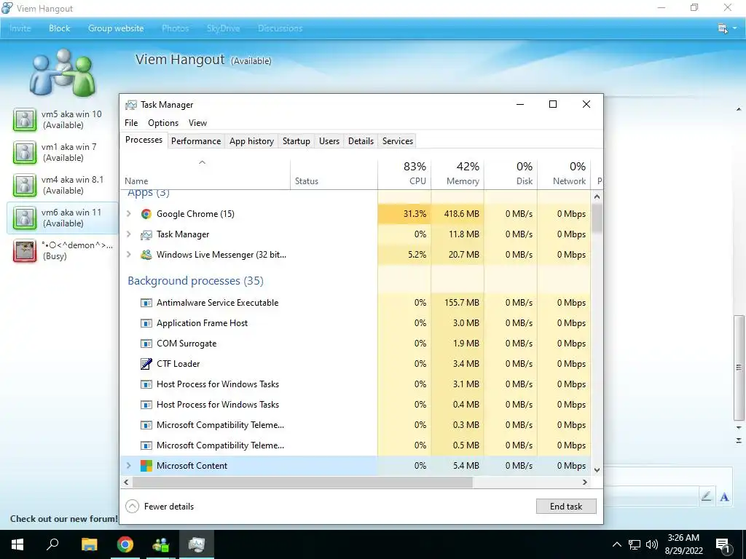746x559 pixels.
Task: Open the File menu in Task Manager
Action: tap(131, 123)
